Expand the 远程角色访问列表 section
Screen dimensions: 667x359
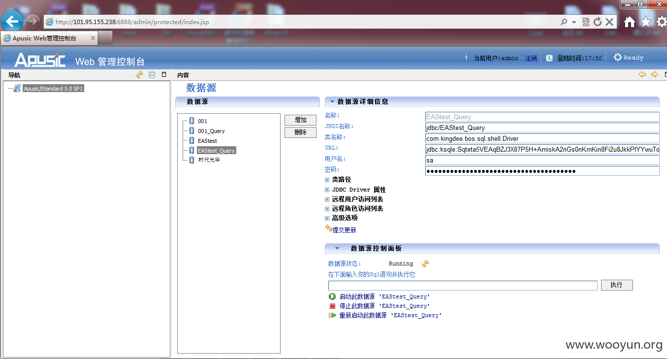[327, 209]
